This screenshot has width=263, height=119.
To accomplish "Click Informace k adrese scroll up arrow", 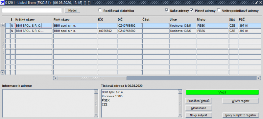I will tap(96, 92).
